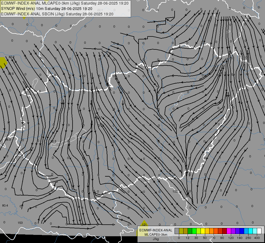
Task: Select the red legend swatch before 90
Action: pos(220,231)
